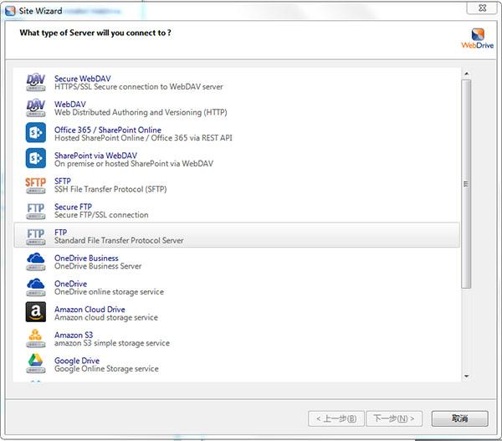Choose the WebDAV (HTTP) server icon
Screen dimensions: 502x441
35,108
